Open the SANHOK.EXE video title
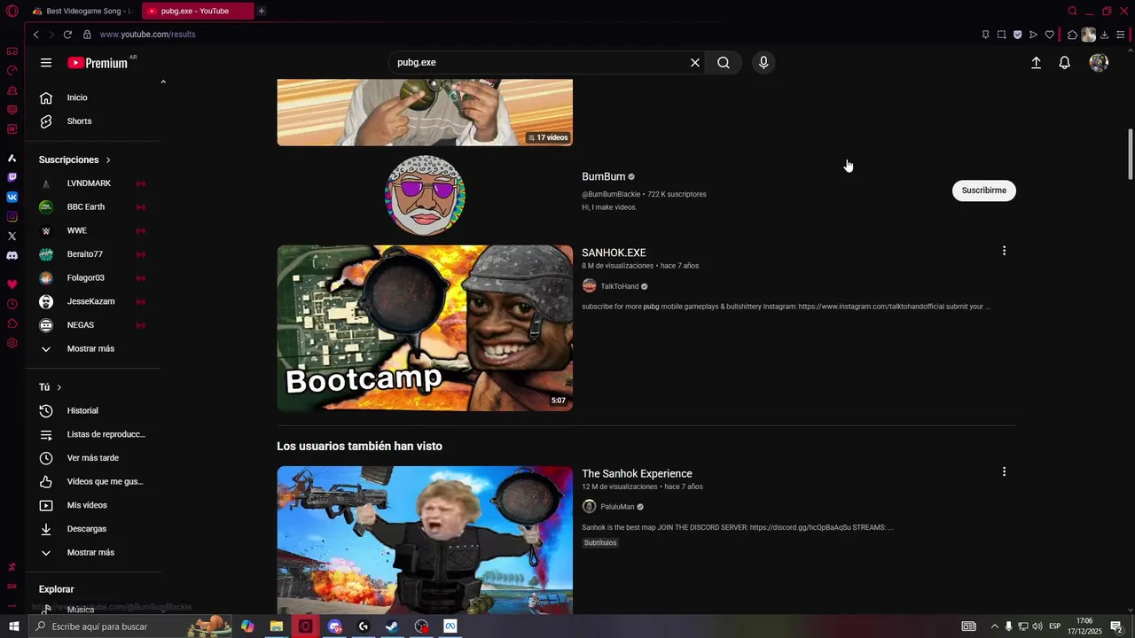Image resolution: width=1135 pixels, height=638 pixels. (614, 253)
